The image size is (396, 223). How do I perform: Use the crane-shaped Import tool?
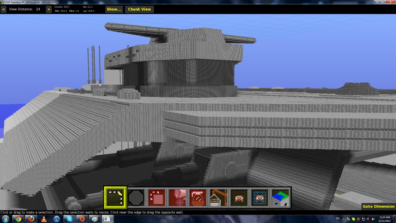[x=218, y=197]
